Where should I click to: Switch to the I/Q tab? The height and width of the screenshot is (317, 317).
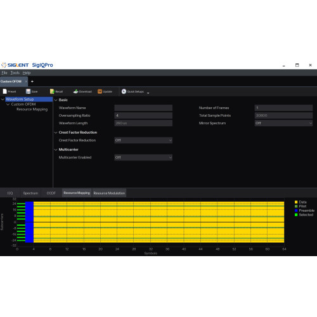click(x=10, y=193)
